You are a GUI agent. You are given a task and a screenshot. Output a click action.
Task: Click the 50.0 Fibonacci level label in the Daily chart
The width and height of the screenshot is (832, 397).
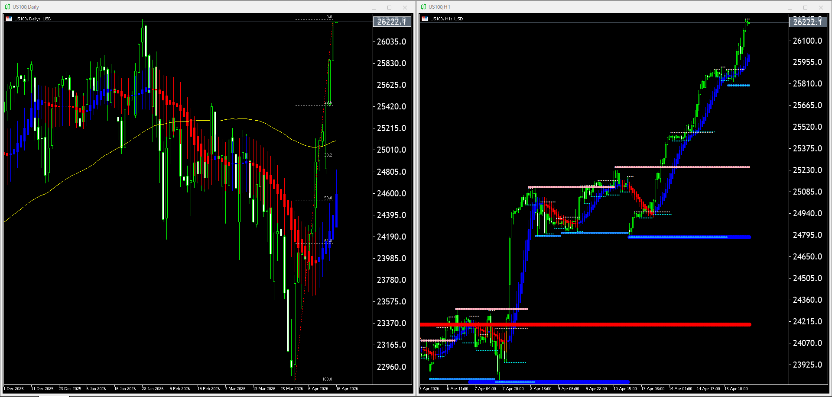[x=328, y=198]
